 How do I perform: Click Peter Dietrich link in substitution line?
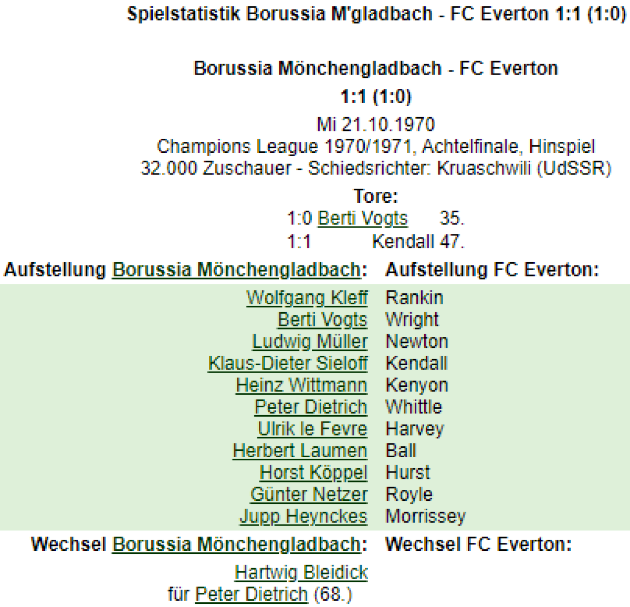pos(251,594)
